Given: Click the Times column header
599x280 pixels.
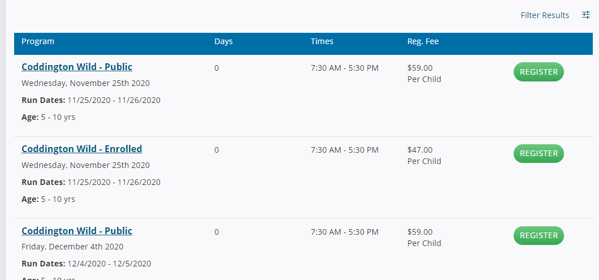Looking at the screenshot, I should tap(322, 41).
